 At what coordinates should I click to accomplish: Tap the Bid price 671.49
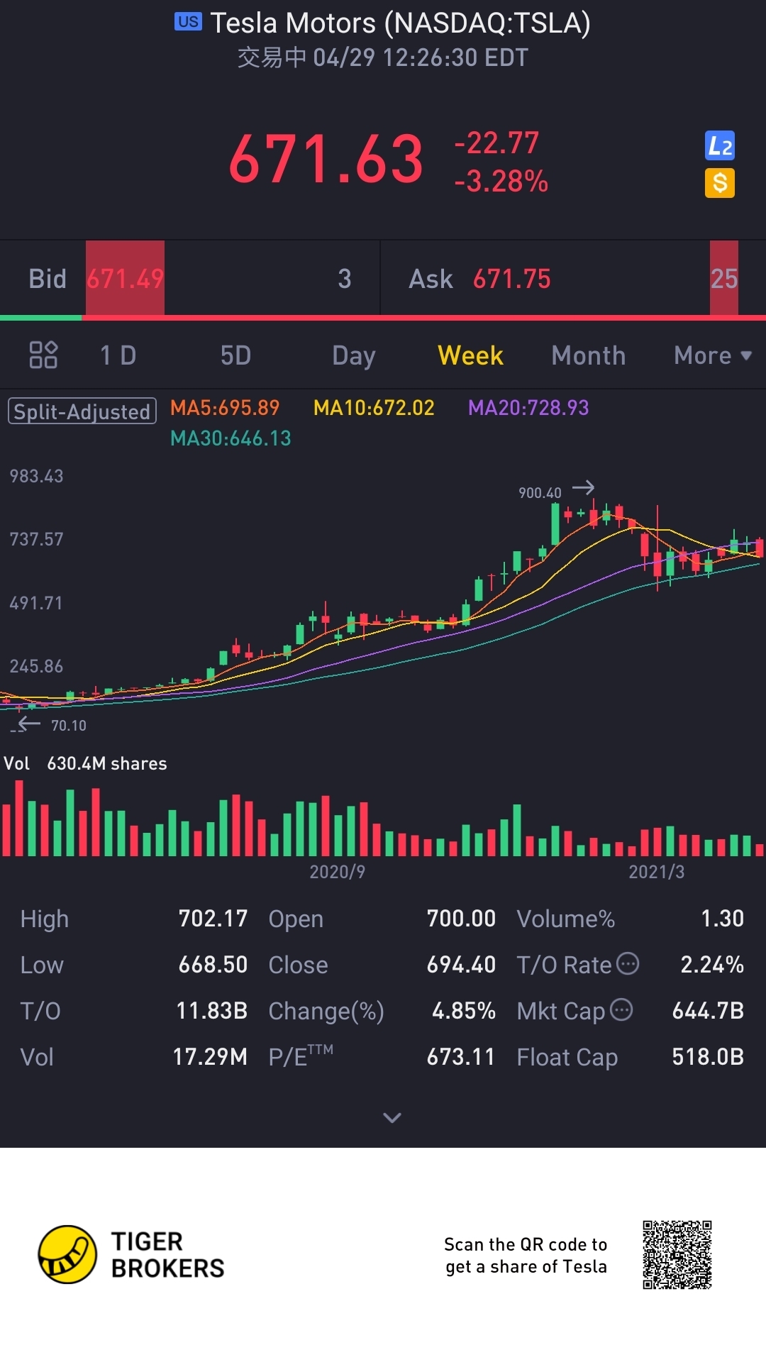coord(125,279)
